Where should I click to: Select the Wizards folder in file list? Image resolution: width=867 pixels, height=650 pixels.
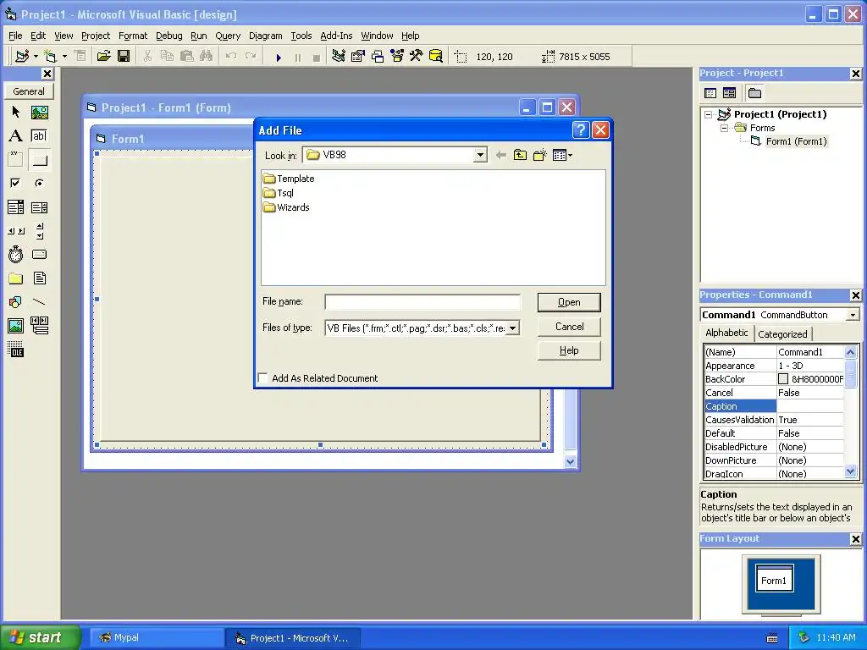click(286, 208)
